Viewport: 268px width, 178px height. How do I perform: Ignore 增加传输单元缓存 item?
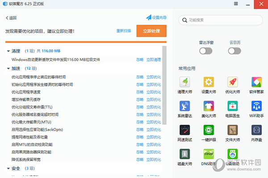pyautogui.click(x=140, y=100)
